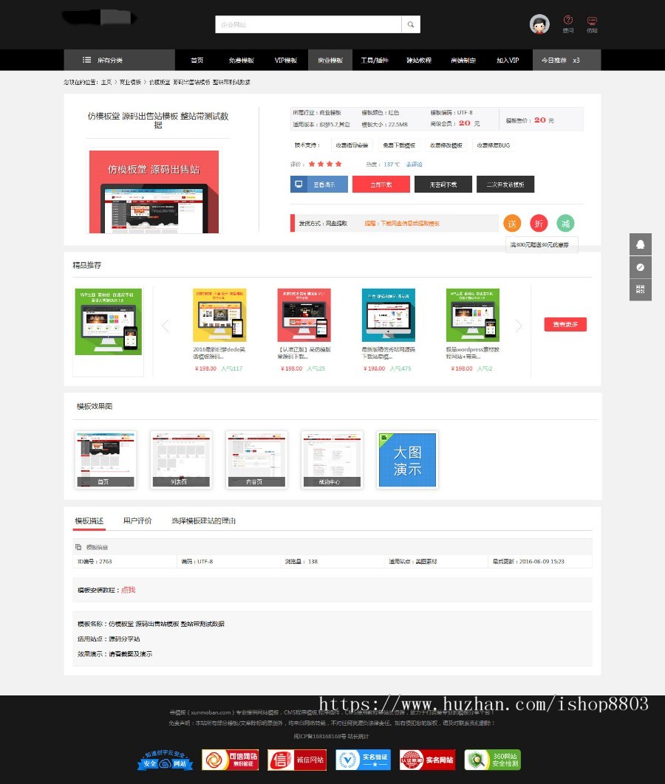Click the blue 查看演示 button
Screen dimensions: 665x784
click(319, 184)
